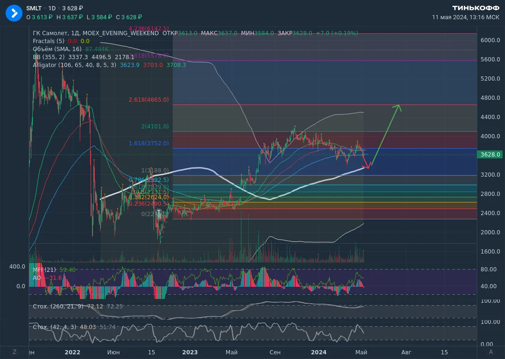This screenshot has width=505, height=359.
Task: Click the Стох. (260, 21, 9) label
Action: 58,307
